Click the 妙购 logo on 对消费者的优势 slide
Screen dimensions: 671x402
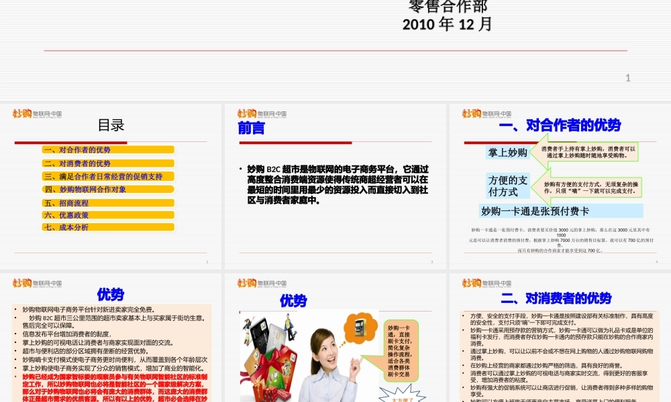pos(486,283)
